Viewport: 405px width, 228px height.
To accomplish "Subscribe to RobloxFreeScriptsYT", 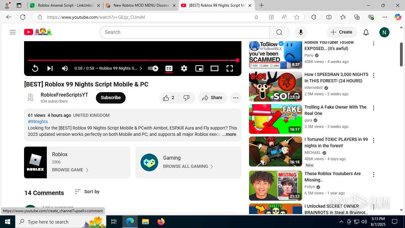I will point(111,98).
